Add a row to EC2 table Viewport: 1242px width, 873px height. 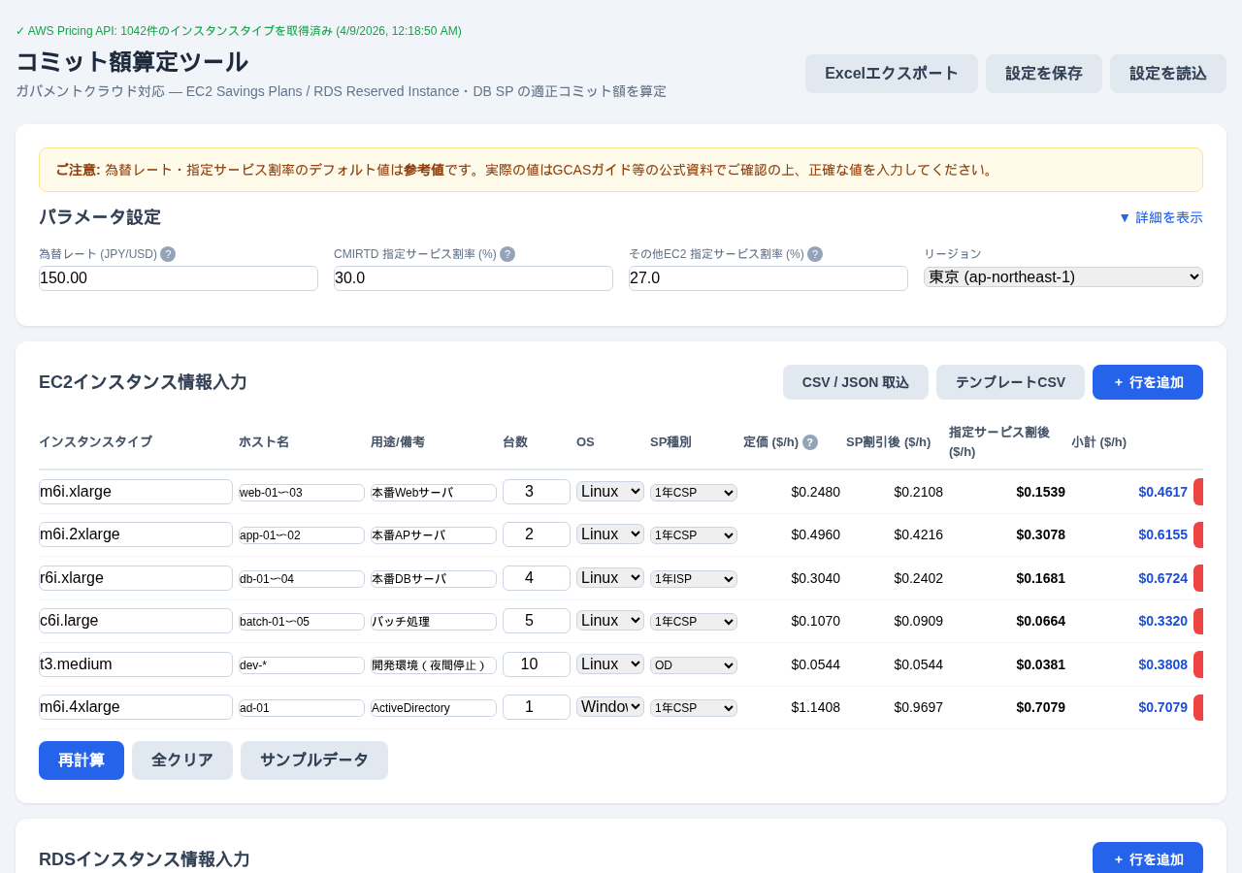pos(1148,382)
